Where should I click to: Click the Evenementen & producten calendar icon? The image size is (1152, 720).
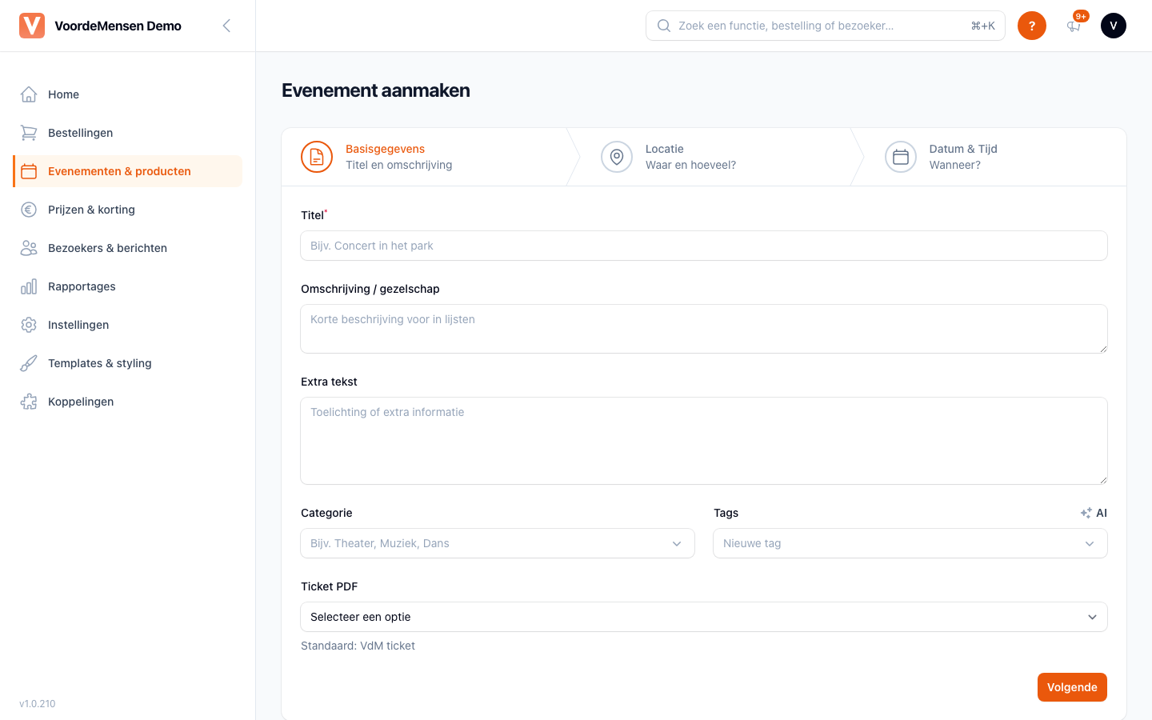click(29, 171)
